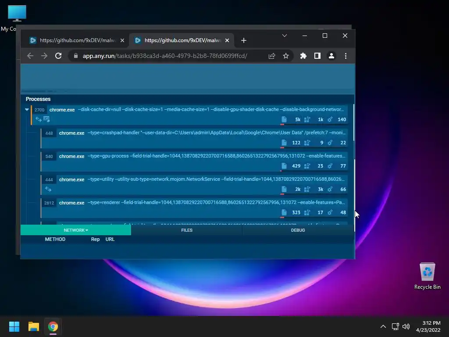The image size is (449, 337).
Task: Open the Chrome profile menu
Action: [331, 56]
